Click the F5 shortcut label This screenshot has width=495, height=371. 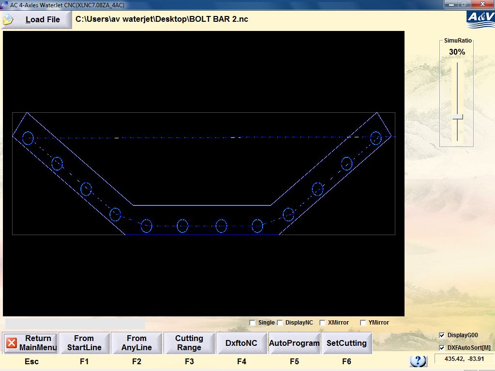click(294, 361)
